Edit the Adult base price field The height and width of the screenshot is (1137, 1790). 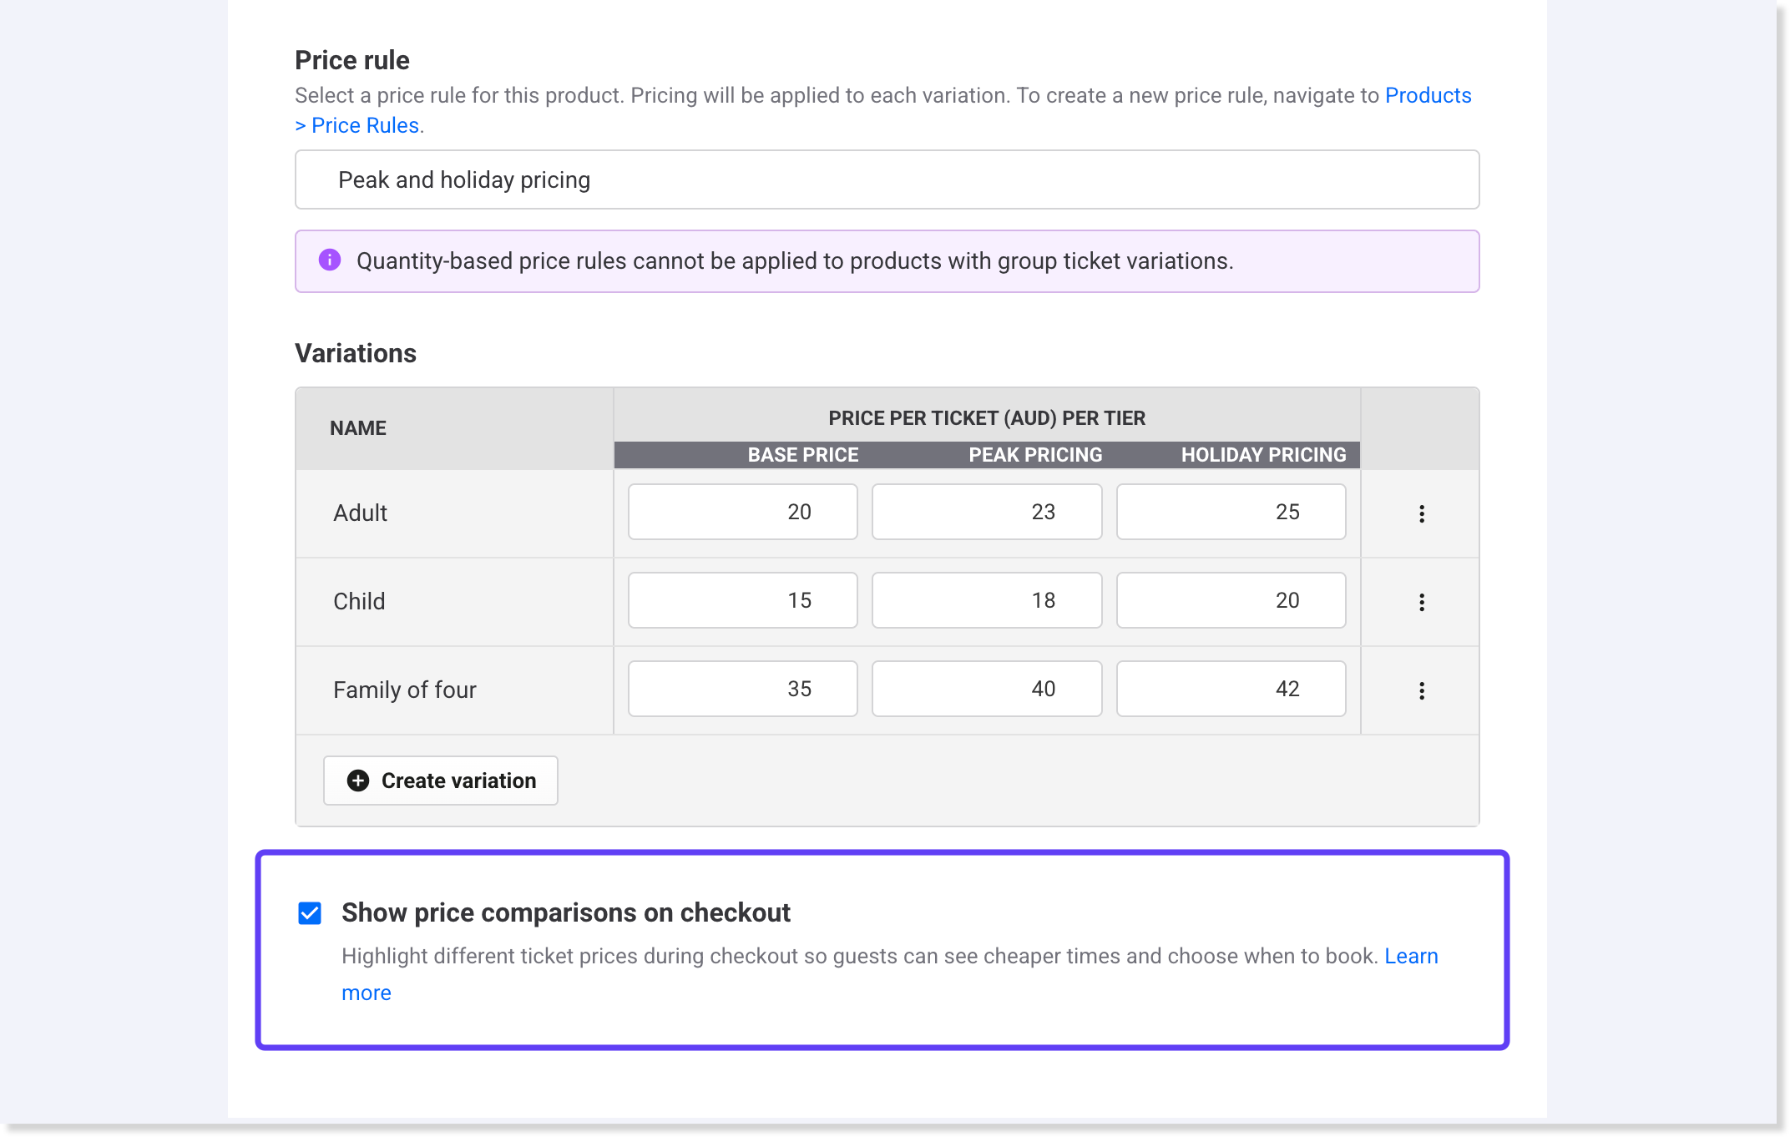(742, 512)
